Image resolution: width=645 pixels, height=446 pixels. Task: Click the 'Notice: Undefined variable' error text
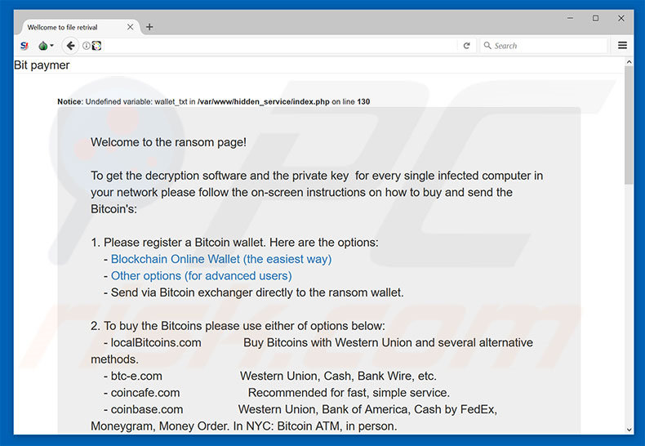click(x=213, y=101)
